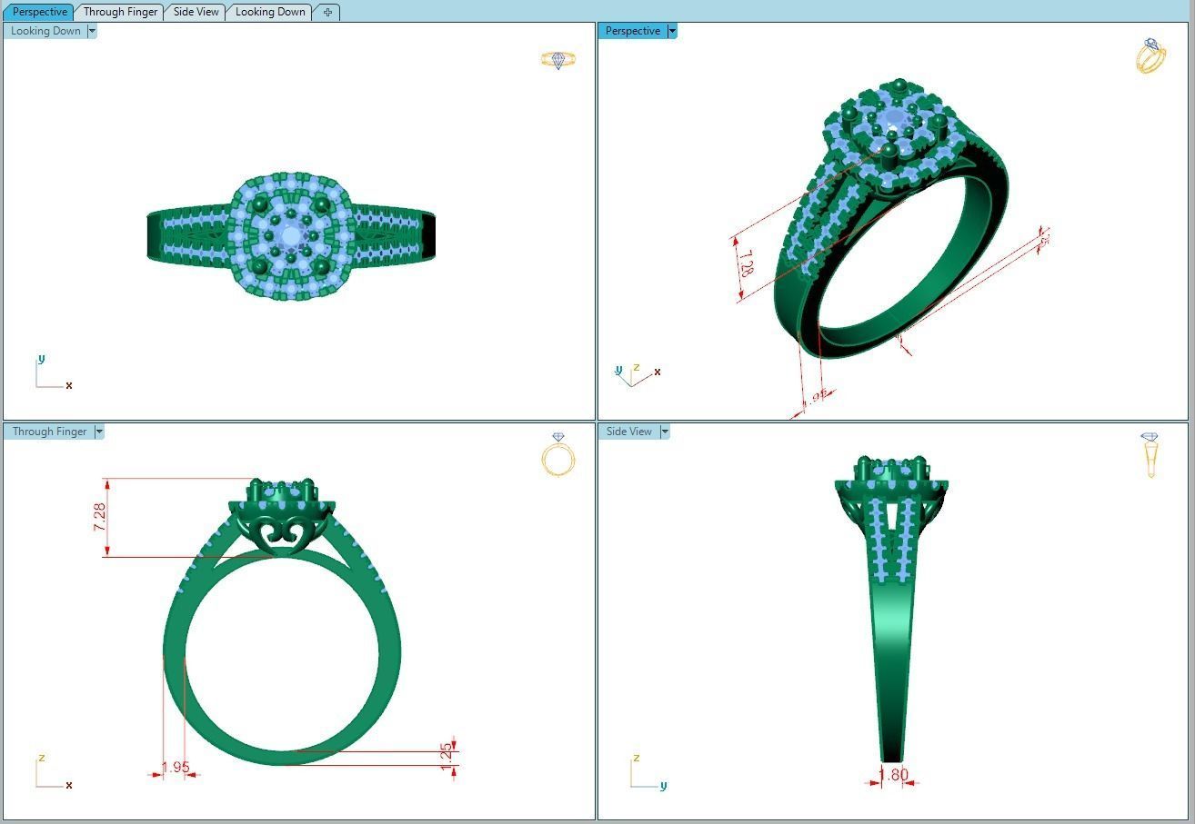
Task: Open the Looking Down viewport menu arrow
Action: click(92, 31)
